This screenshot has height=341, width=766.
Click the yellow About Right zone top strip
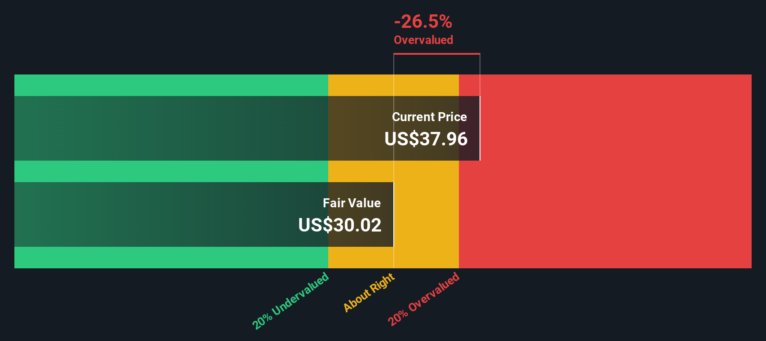click(393, 85)
